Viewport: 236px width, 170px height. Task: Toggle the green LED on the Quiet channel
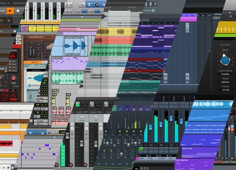click(120, 131)
